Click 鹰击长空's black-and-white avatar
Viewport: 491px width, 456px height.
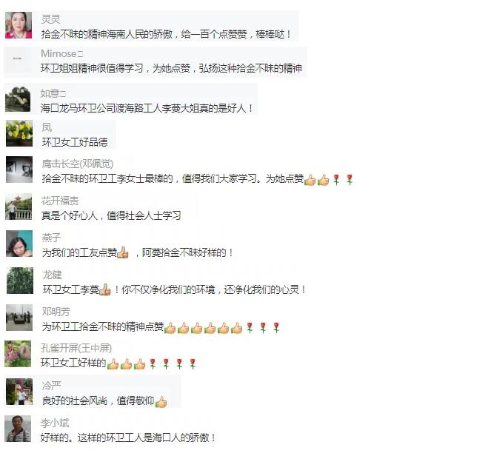pyautogui.click(x=19, y=170)
